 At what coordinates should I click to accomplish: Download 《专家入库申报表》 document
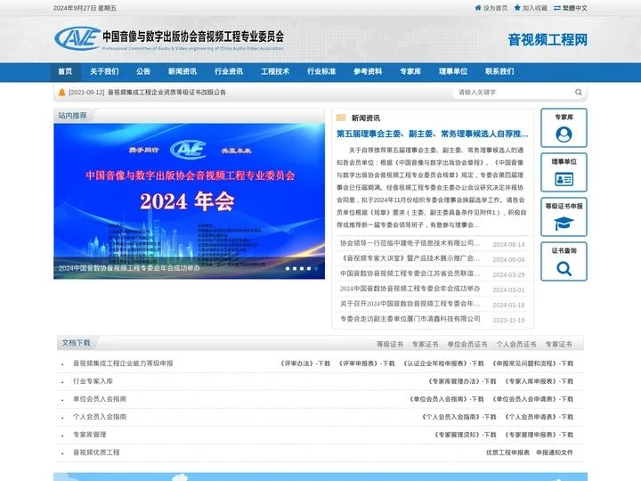pyautogui.click(x=539, y=381)
